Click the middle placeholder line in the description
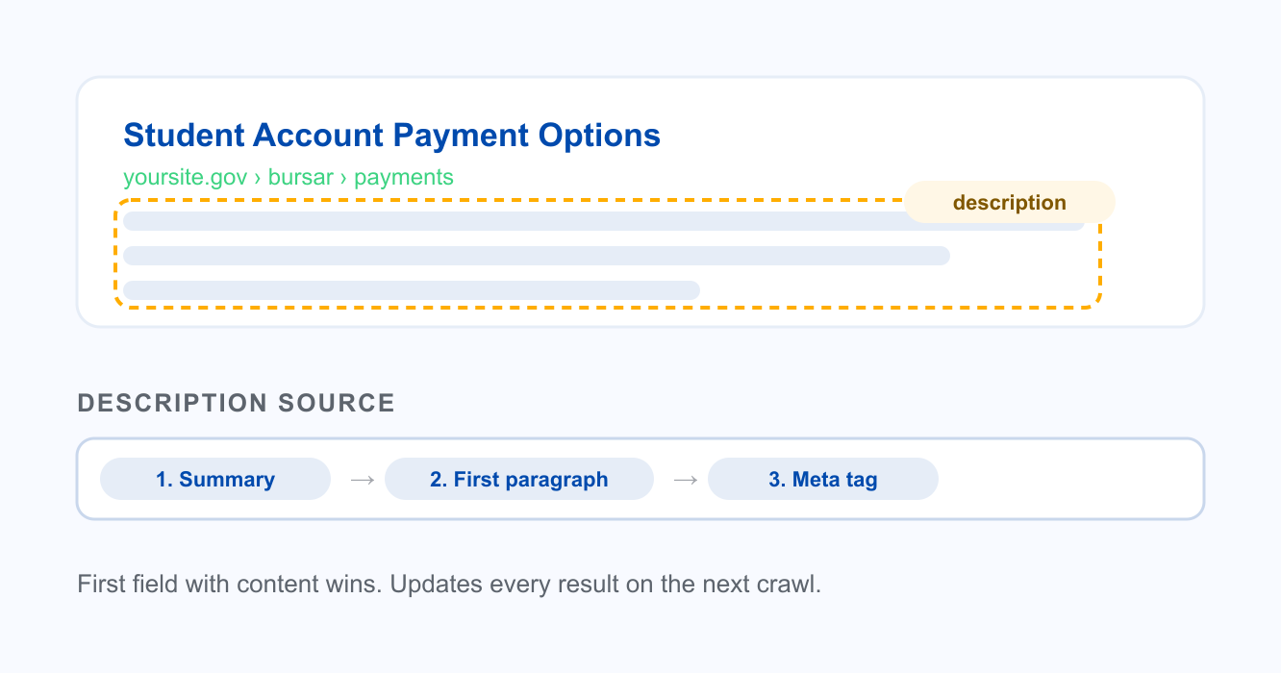 click(537, 256)
